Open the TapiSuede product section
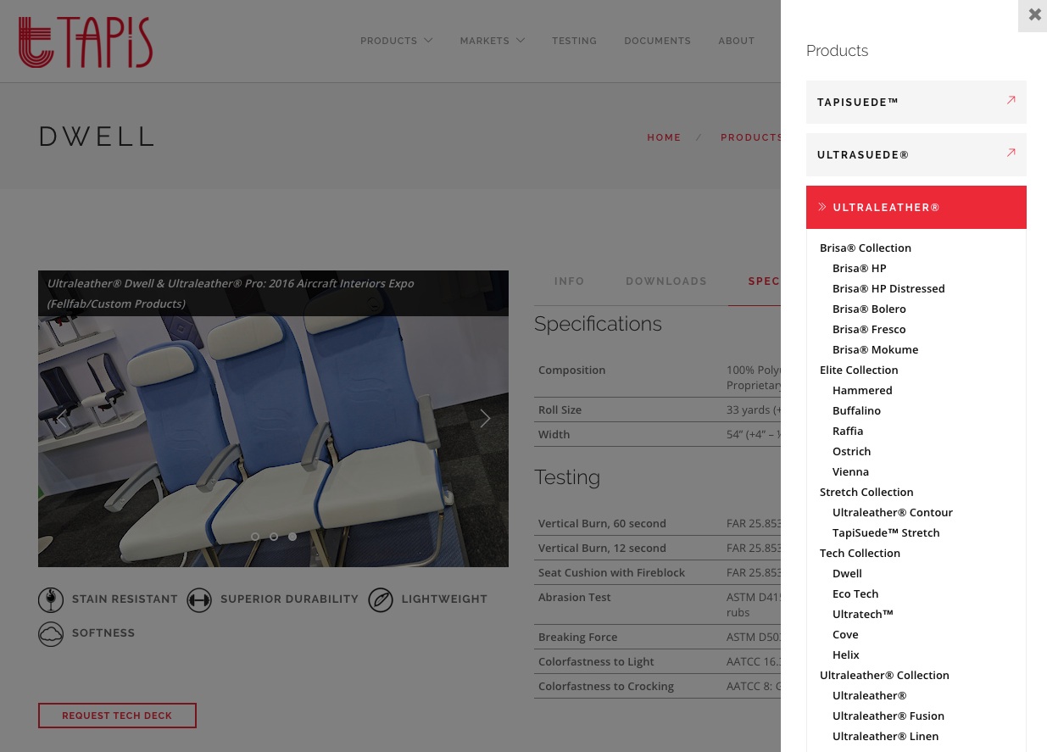The height and width of the screenshot is (752, 1047). [916, 102]
